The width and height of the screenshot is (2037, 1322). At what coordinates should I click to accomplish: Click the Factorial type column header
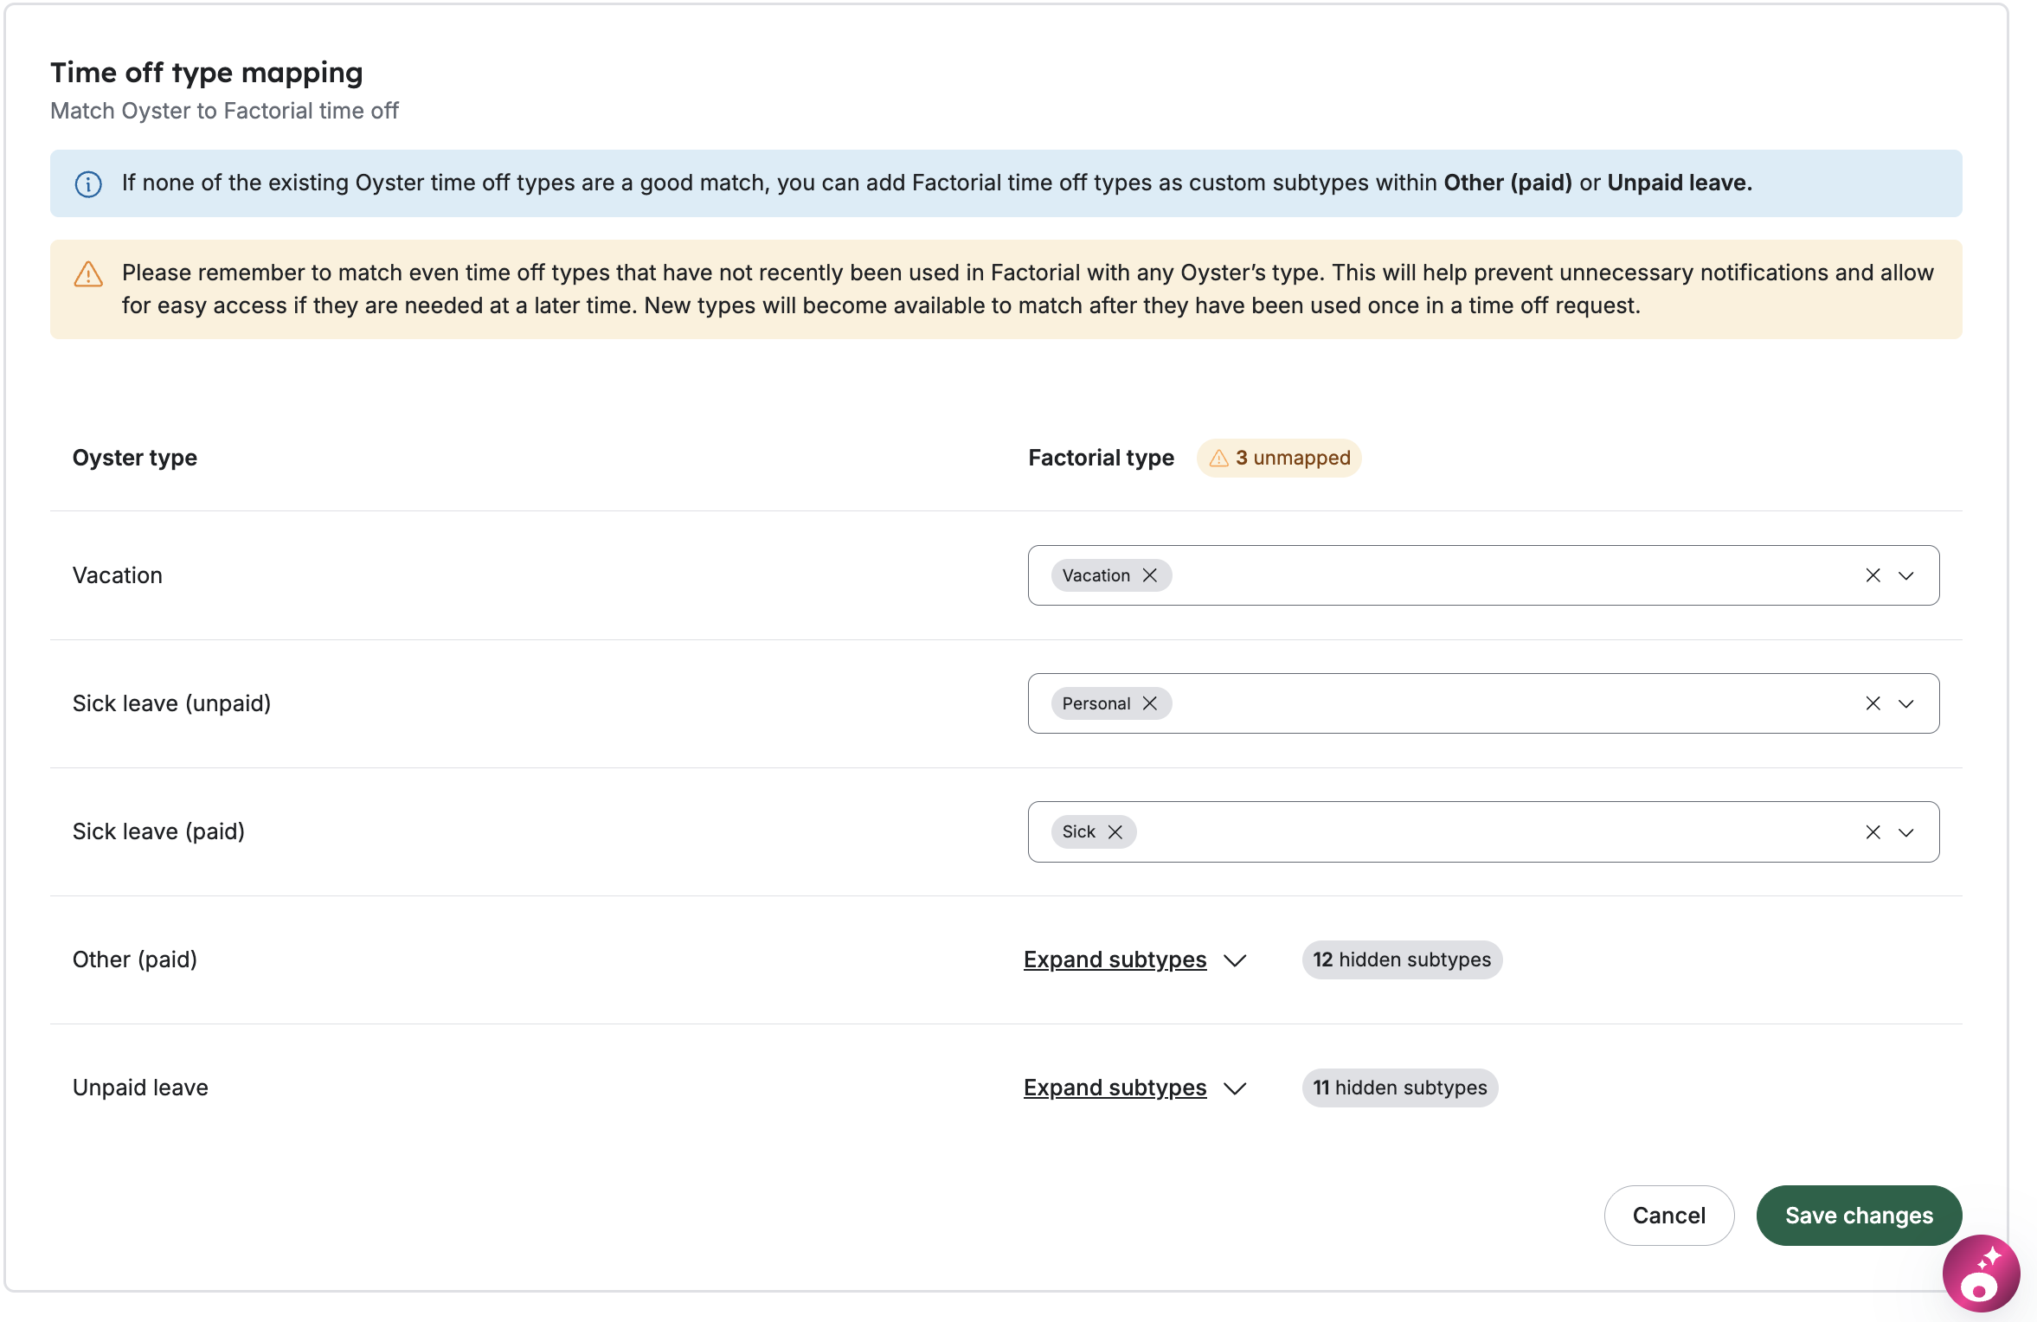coord(1101,458)
